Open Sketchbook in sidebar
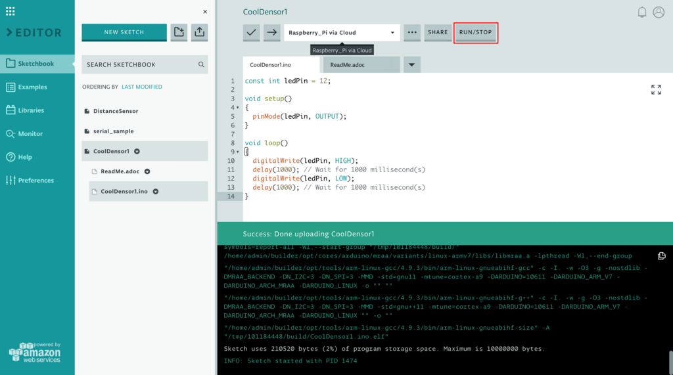Screen dimensions: 673x375 coord(37,64)
